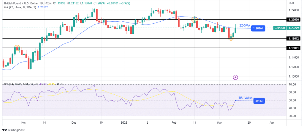The image size is (304, 134).
Task: Click the 22-SMA text annotation
Action: click(245, 25)
